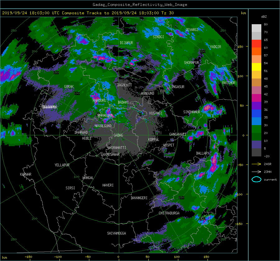Viewport: 280px width, 261px height.
Task: Click the SHORAPUR city label
Action: click(191, 63)
